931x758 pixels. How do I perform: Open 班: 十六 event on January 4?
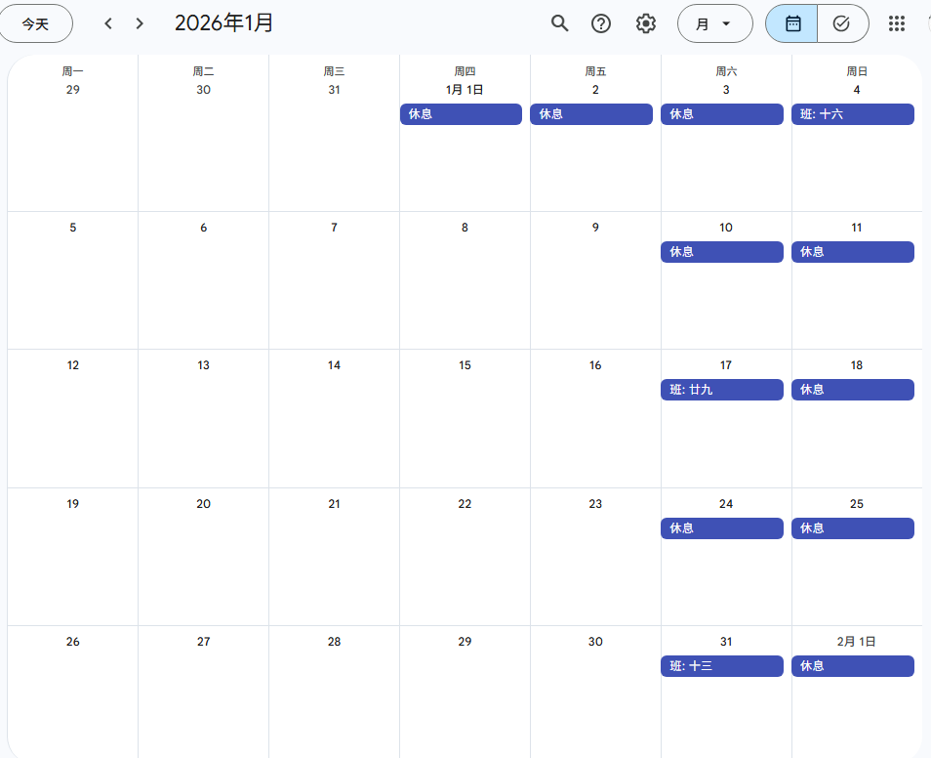click(852, 114)
